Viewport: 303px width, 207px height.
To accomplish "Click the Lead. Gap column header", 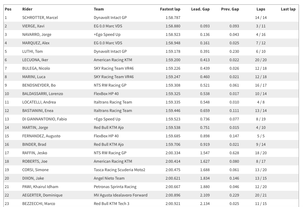I will coord(200,9).
